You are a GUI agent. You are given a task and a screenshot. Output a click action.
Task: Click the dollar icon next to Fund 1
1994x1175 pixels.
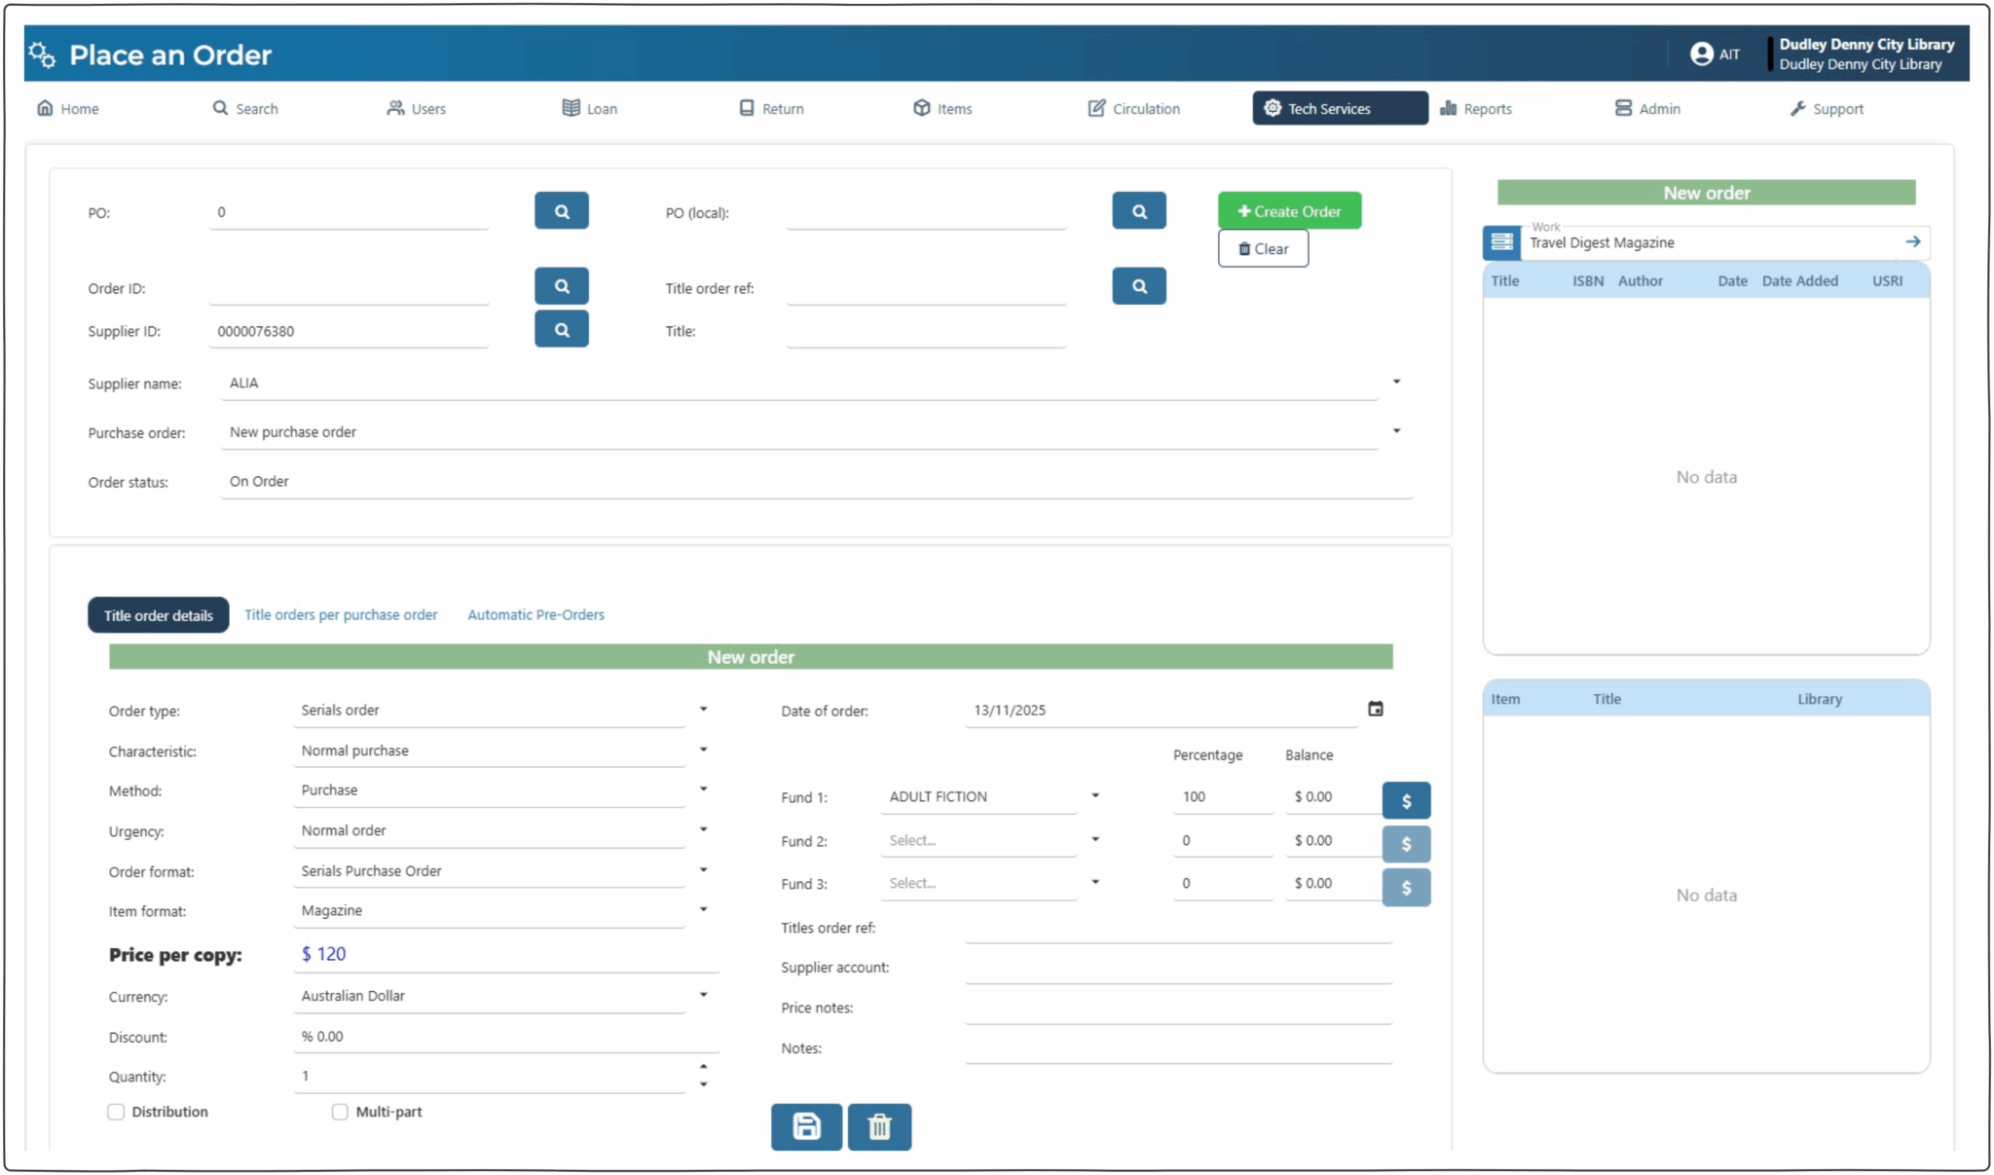[1406, 799]
